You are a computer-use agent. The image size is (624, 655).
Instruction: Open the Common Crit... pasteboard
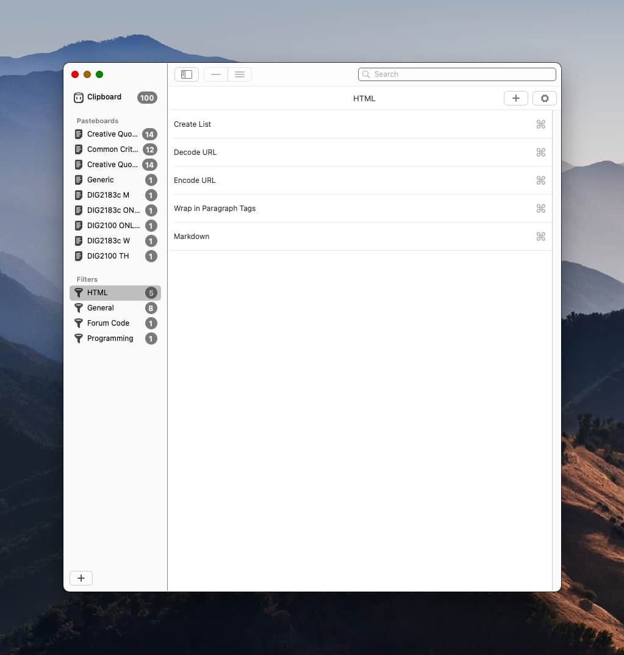coord(112,149)
